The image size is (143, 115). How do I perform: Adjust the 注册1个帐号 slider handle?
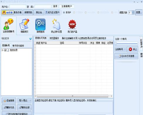click(x=116, y=43)
